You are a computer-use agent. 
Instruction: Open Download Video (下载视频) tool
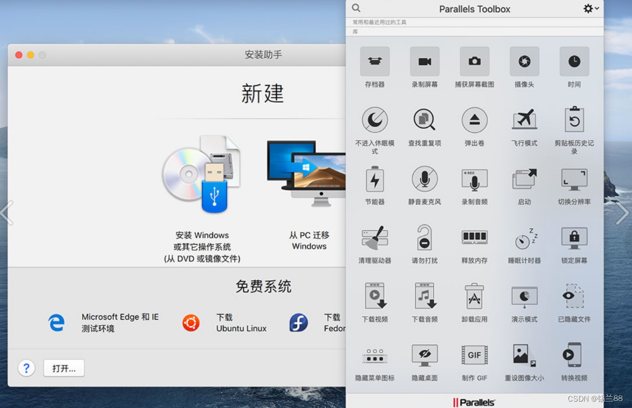pos(375,297)
